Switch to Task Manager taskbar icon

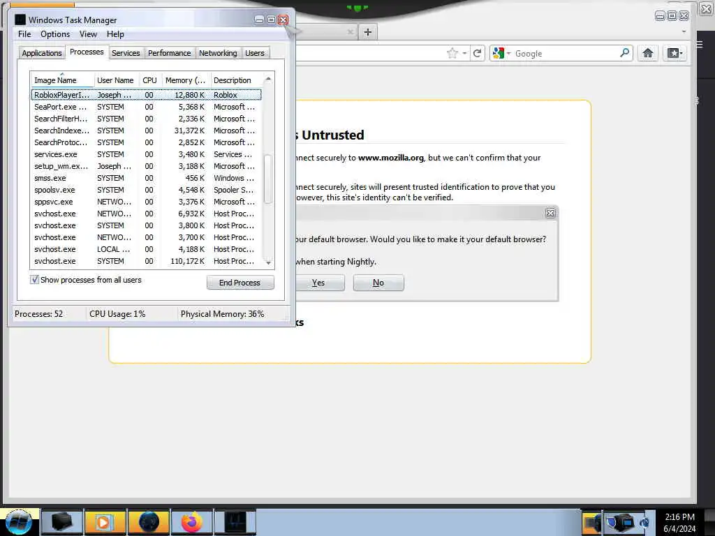click(235, 522)
